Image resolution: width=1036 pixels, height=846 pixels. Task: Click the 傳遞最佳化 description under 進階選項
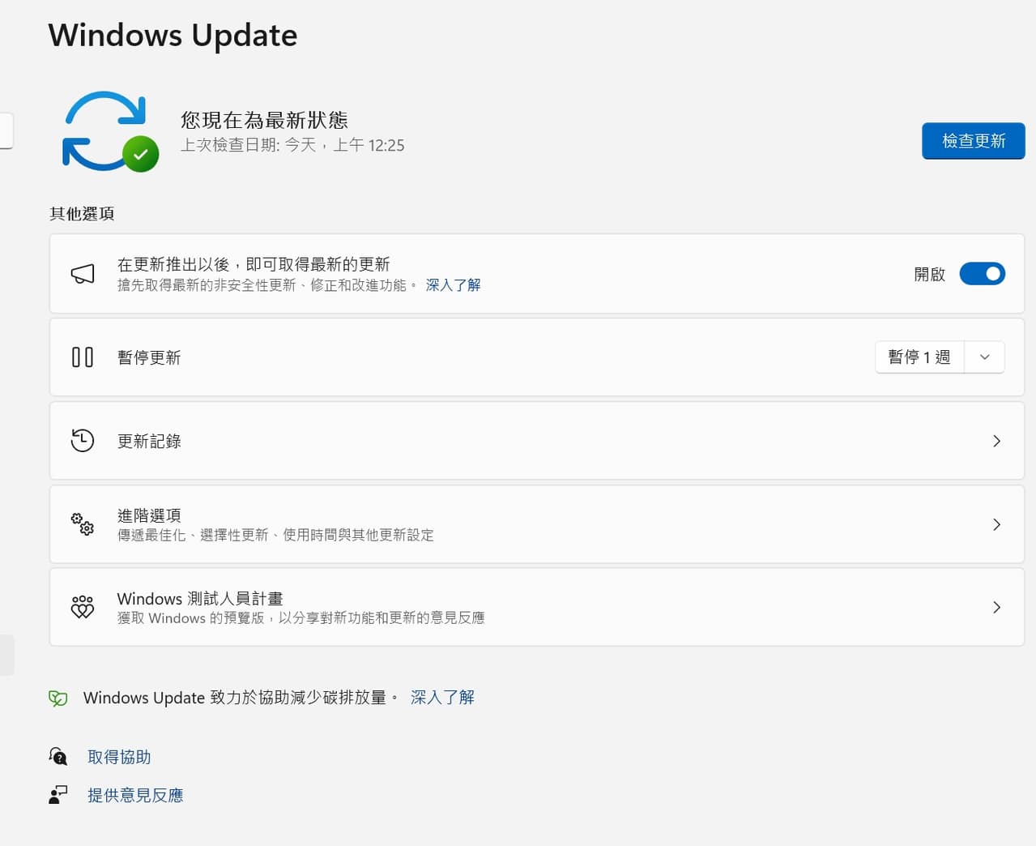[275, 535]
